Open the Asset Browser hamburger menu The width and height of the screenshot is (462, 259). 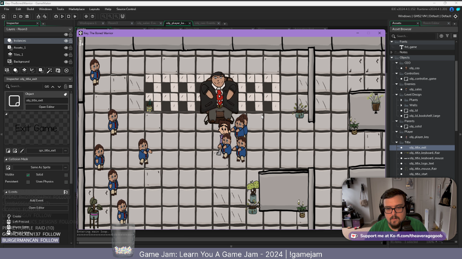[455, 36]
